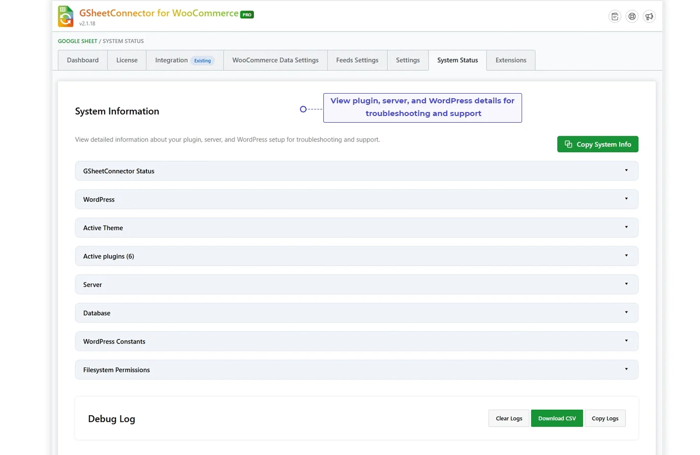Open the License tab
The height and width of the screenshot is (455, 700).
coord(127,60)
